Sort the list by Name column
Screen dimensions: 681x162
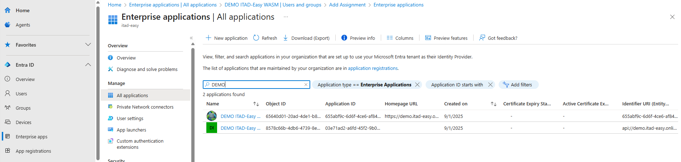tap(256, 104)
